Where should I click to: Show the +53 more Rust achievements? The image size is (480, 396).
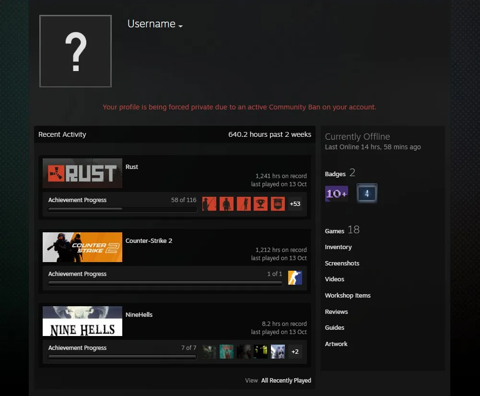pos(295,204)
